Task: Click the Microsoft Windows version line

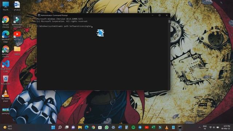Action: tap(60, 19)
